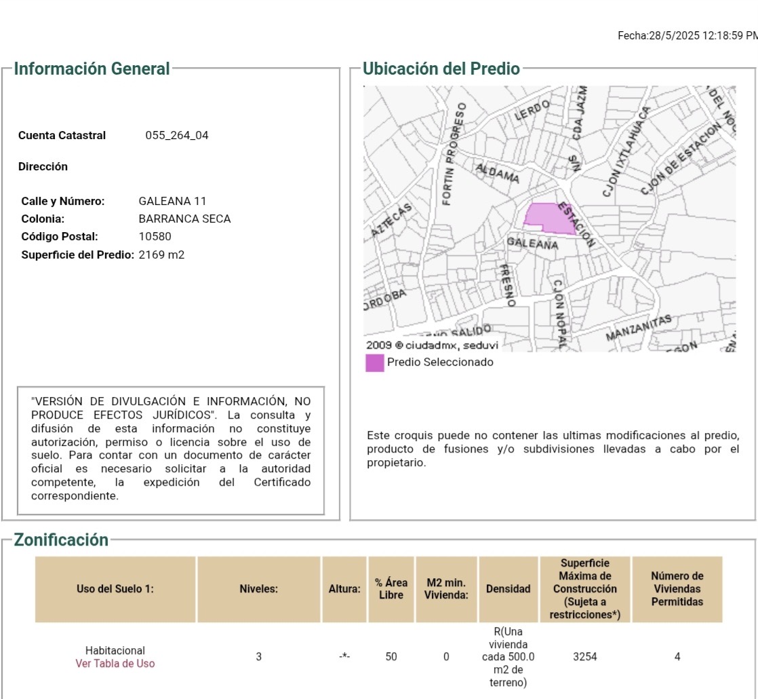Click the ALDAMA street label on map
The height and width of the screenshot is (699, 758).
(x=497, y=173)
